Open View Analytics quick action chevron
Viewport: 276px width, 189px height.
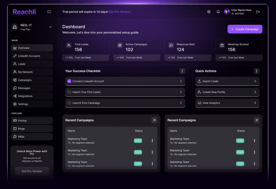pos(255,103)
